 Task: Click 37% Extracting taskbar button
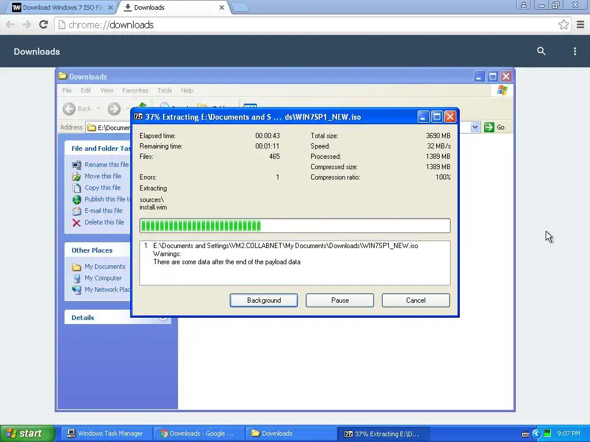[383, 433]
